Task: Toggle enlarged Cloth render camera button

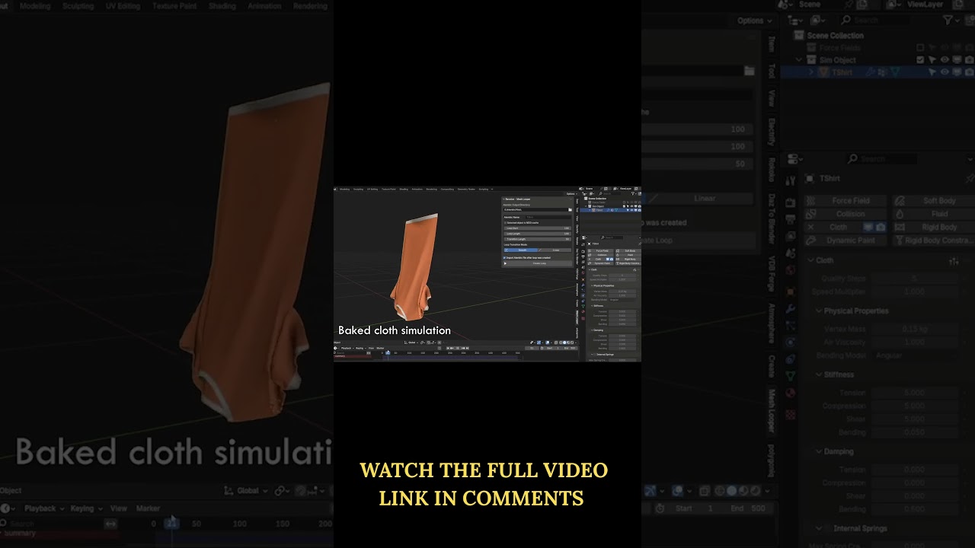Action: coord(881,227)
